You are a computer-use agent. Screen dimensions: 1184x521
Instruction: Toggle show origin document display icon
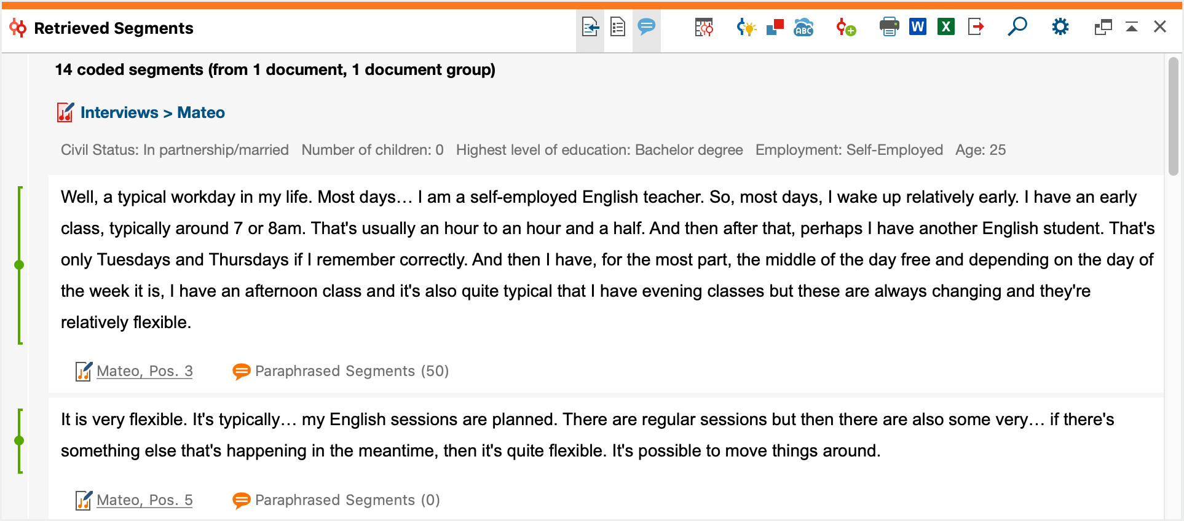coord(590,27)
